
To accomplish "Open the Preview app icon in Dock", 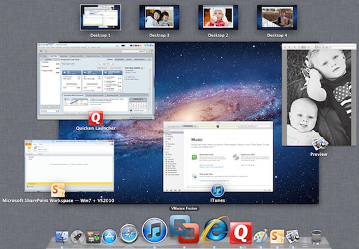I will tap(293, 236).
